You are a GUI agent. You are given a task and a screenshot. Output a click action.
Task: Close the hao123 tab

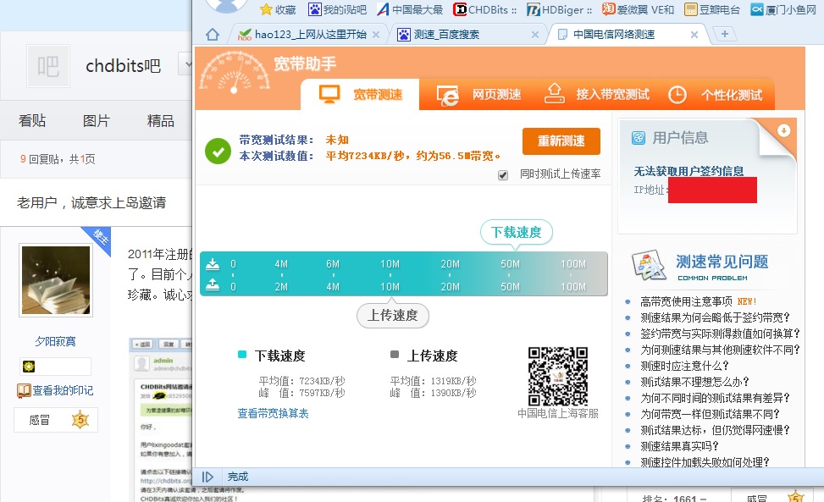tap(376, 35)
